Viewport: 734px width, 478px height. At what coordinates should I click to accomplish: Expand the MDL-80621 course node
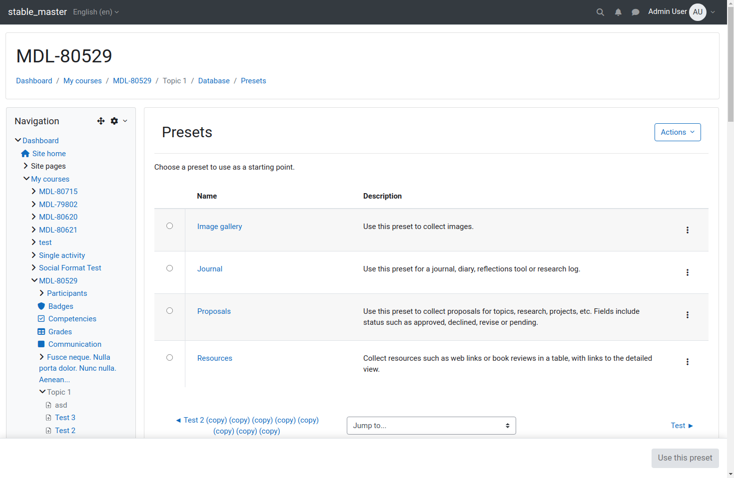[x=34, y=230]
